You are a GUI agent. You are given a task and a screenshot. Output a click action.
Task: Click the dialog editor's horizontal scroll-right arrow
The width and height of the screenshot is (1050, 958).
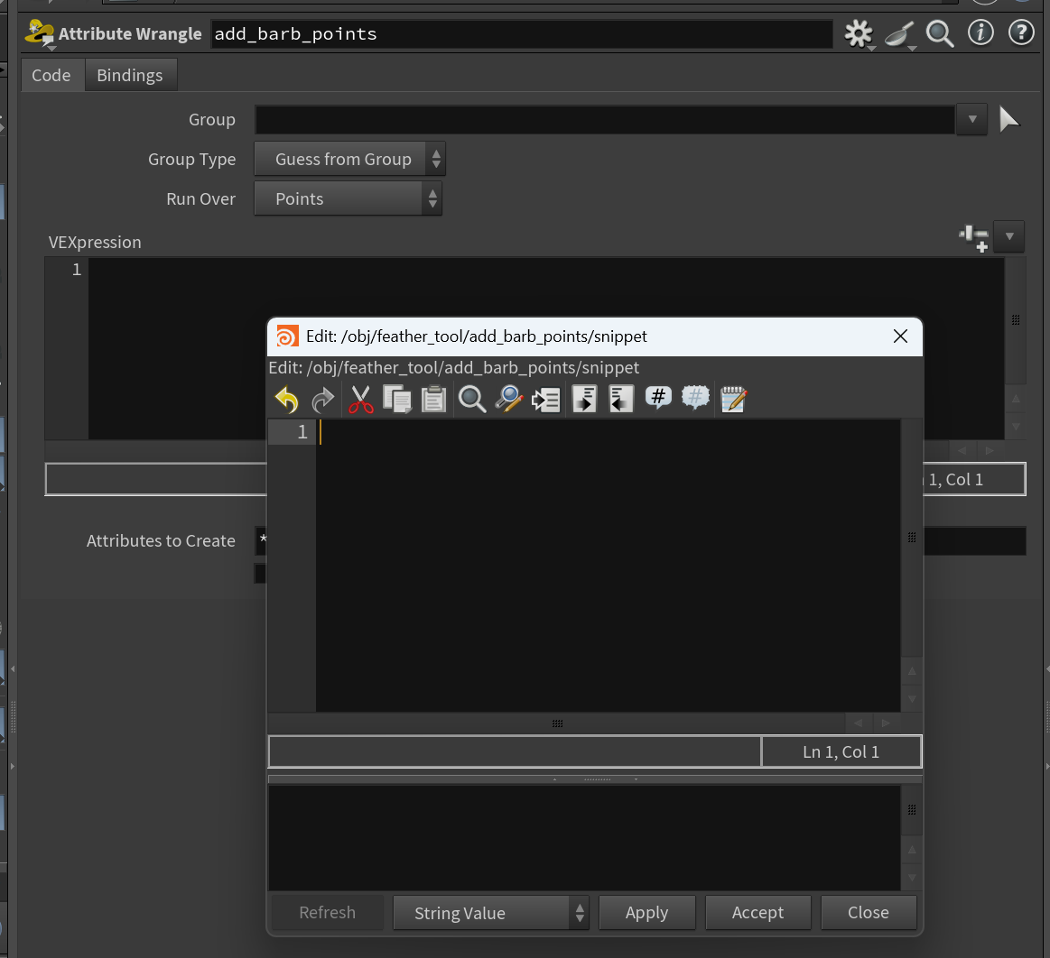[x=886, y=723]
